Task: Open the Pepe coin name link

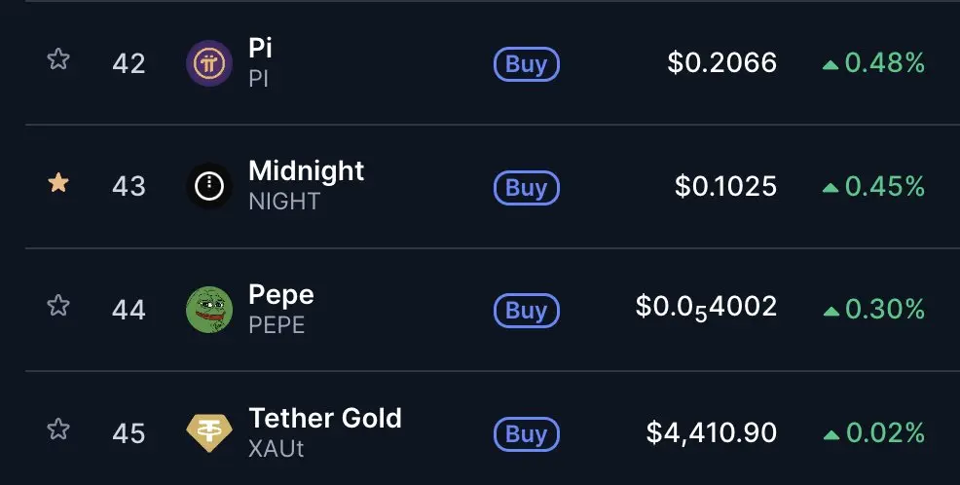Action: 280,295
